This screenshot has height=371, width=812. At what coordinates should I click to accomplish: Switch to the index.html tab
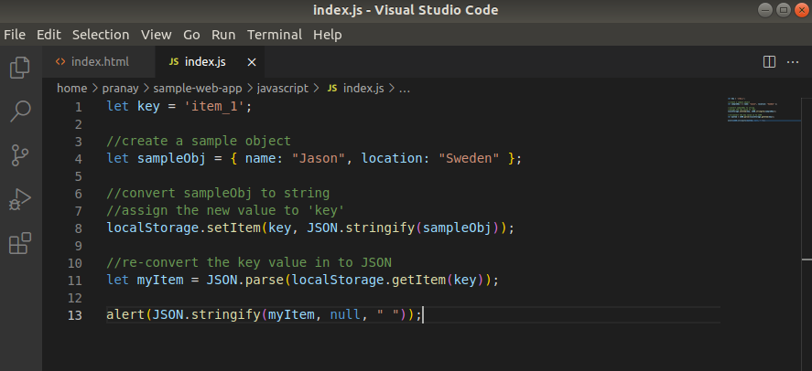pos(99,62)
